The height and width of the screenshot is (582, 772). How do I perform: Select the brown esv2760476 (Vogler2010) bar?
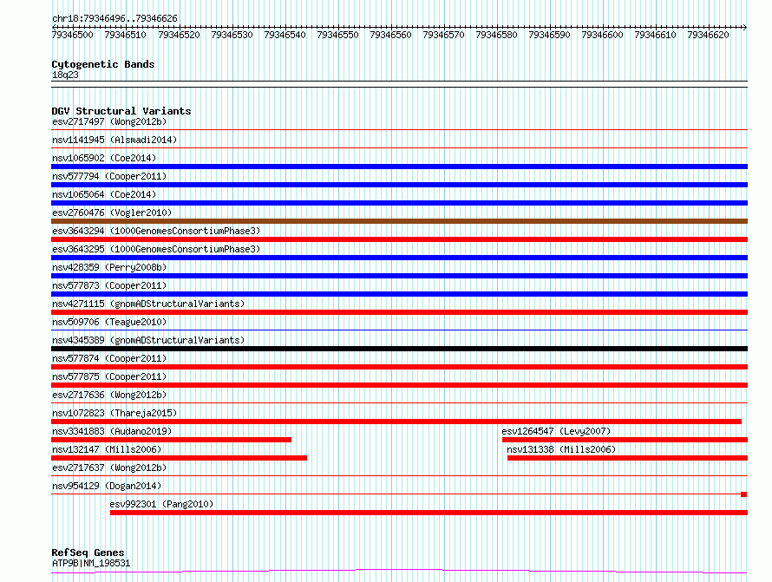[x=399, y=221]
